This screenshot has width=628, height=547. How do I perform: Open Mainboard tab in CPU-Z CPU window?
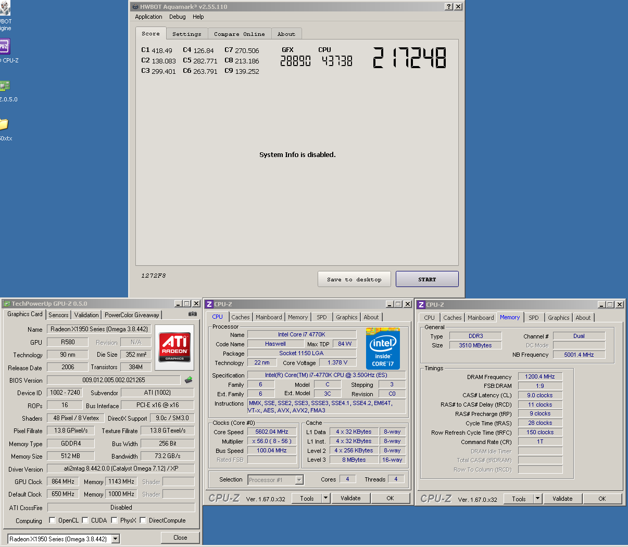pyautogui.click(x=269, y=317)
